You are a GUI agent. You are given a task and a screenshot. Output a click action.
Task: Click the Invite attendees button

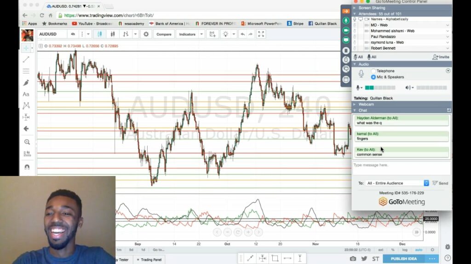click(x=441, y=57)
